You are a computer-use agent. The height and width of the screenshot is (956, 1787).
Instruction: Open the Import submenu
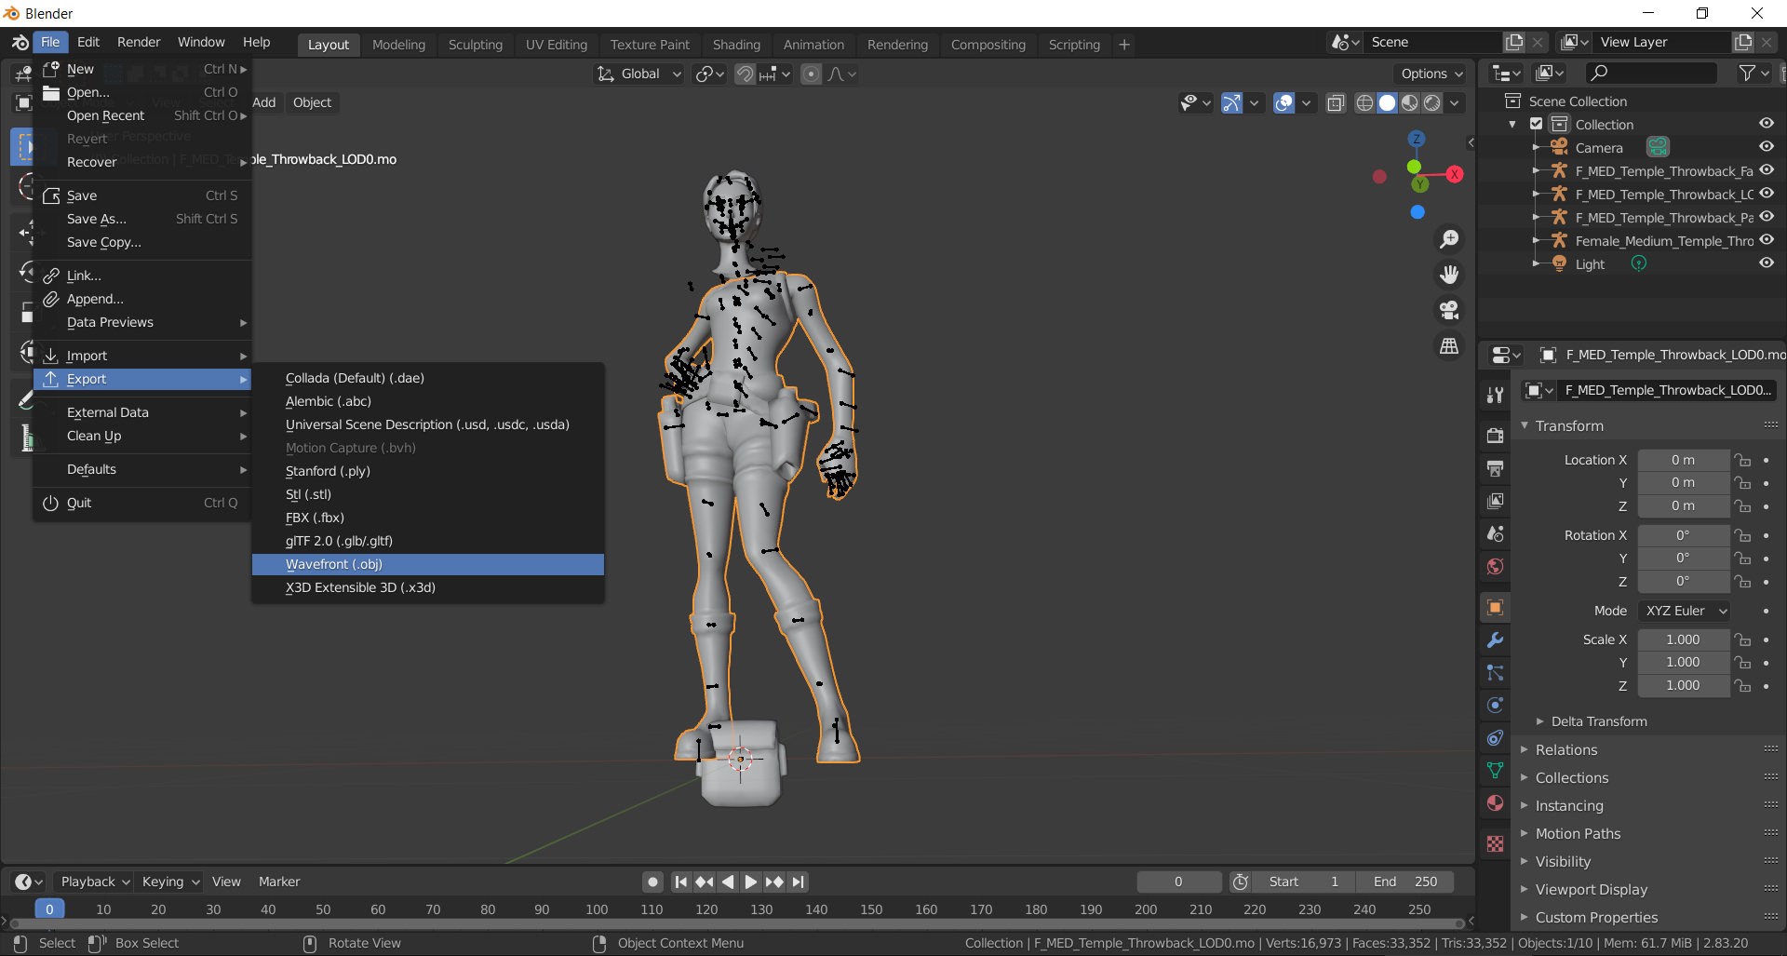point(142,356)
